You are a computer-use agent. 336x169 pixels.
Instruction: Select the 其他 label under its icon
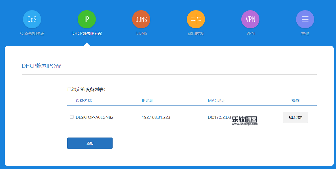click(x=305, y=33)
